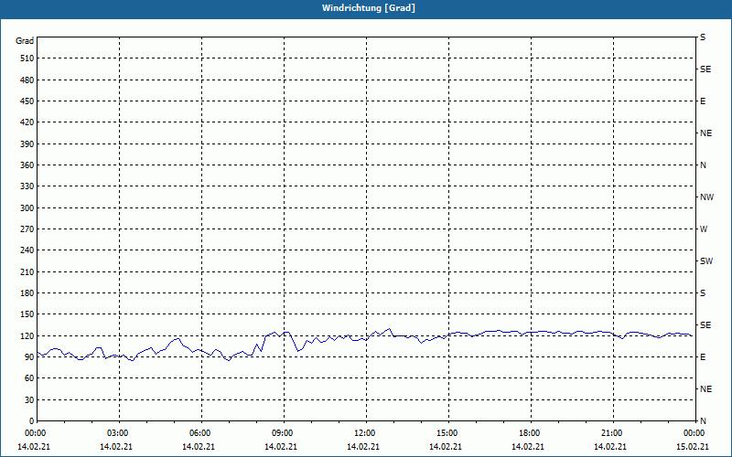Screen dimensions: 732x457
Task: Click the "360" y-axis tick label
Action: point(27,165)
